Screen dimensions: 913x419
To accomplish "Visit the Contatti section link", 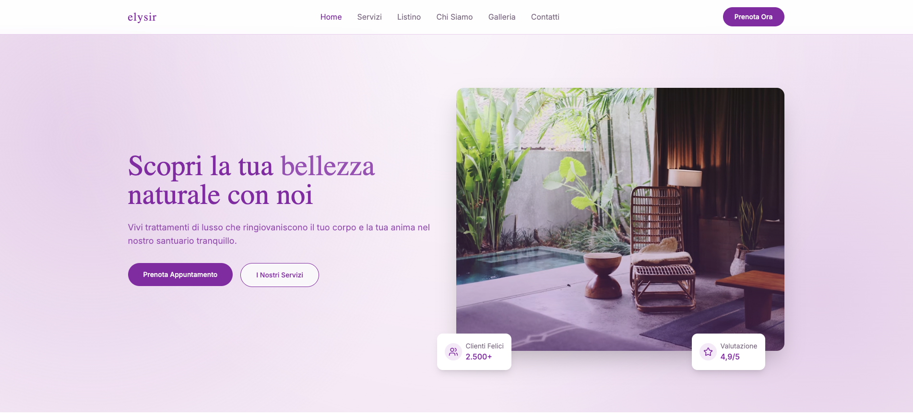I will coord(545,17).
